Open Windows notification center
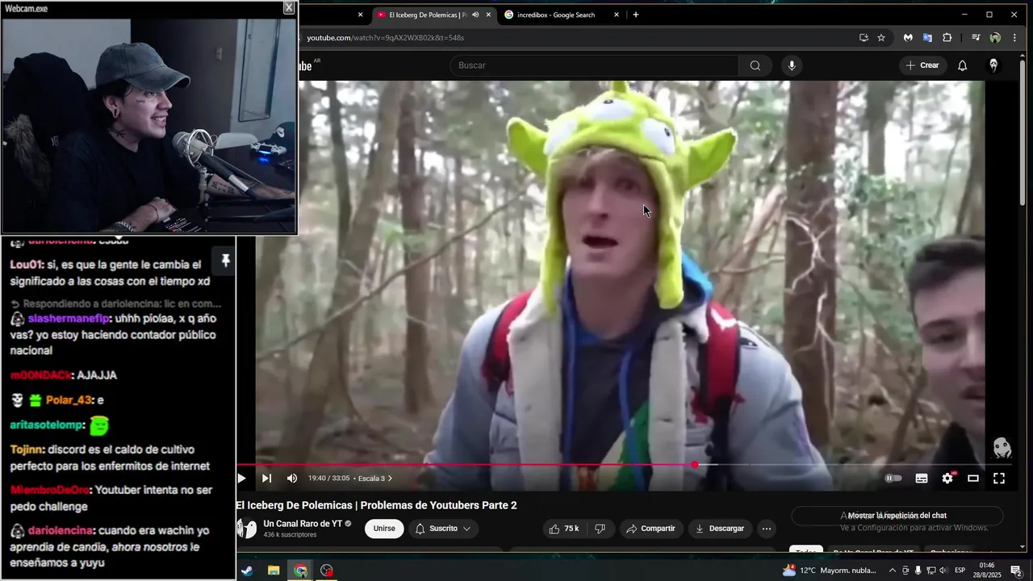1033x581 pixels. 1016,571
